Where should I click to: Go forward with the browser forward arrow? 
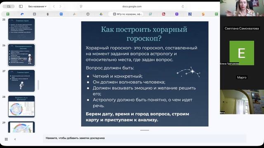pos(60,7)
